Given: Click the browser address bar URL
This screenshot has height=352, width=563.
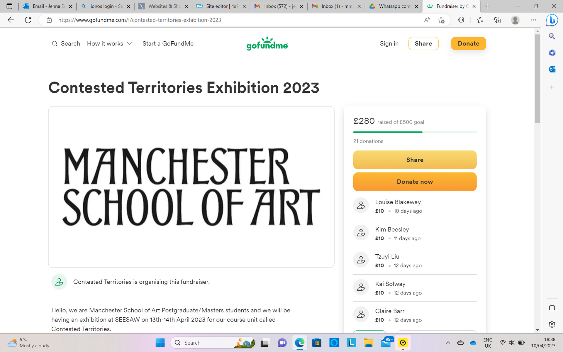Looking at the screenshot, I should [140, 20].
